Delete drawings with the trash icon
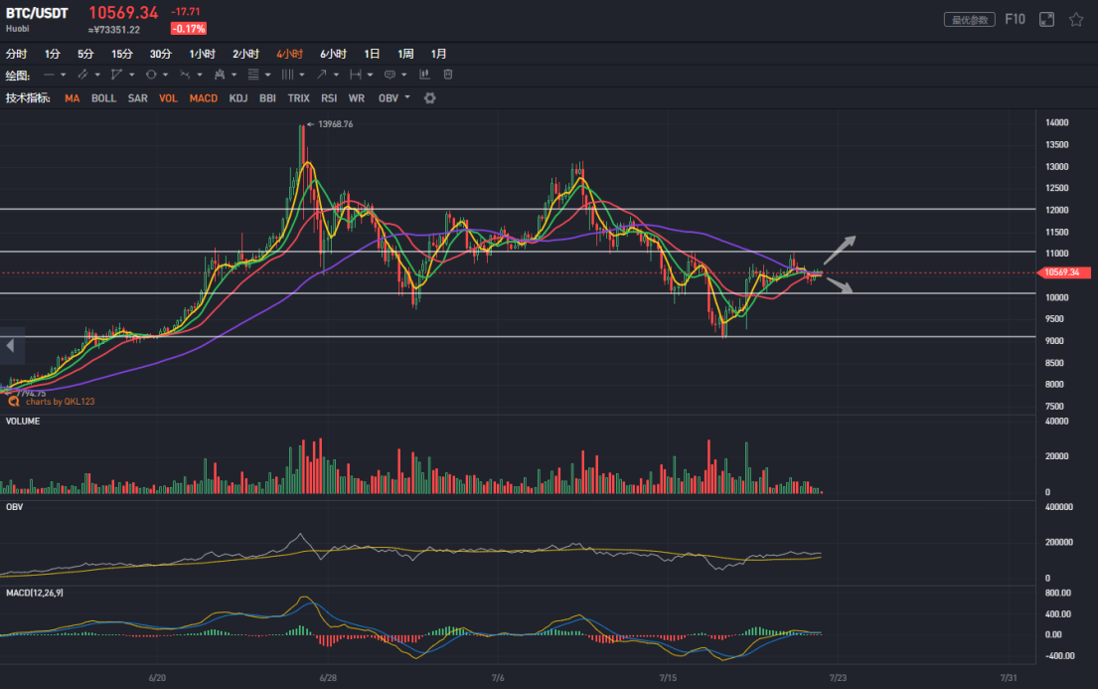 click(x=448, y=75)
